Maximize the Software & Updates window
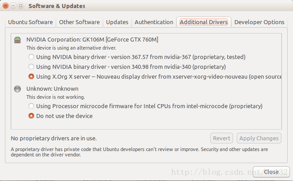Viewport: 293px width, 181px height. [x=21, y=6]
